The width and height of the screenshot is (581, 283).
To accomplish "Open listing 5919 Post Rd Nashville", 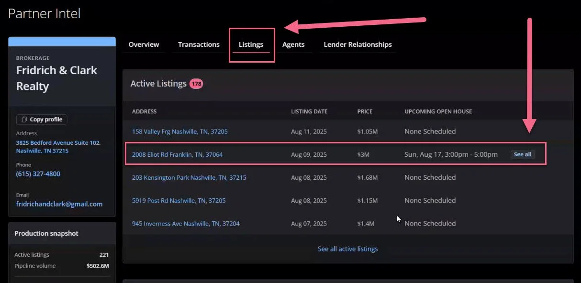I will 179,200.
